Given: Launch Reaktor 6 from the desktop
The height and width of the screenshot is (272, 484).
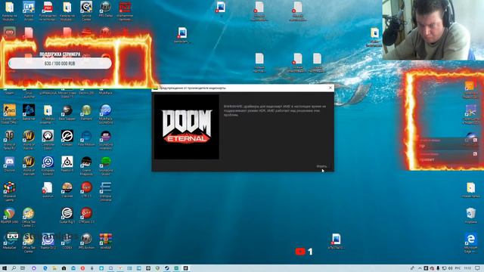Looking at the screenshot, I should (x=67, y=164).
